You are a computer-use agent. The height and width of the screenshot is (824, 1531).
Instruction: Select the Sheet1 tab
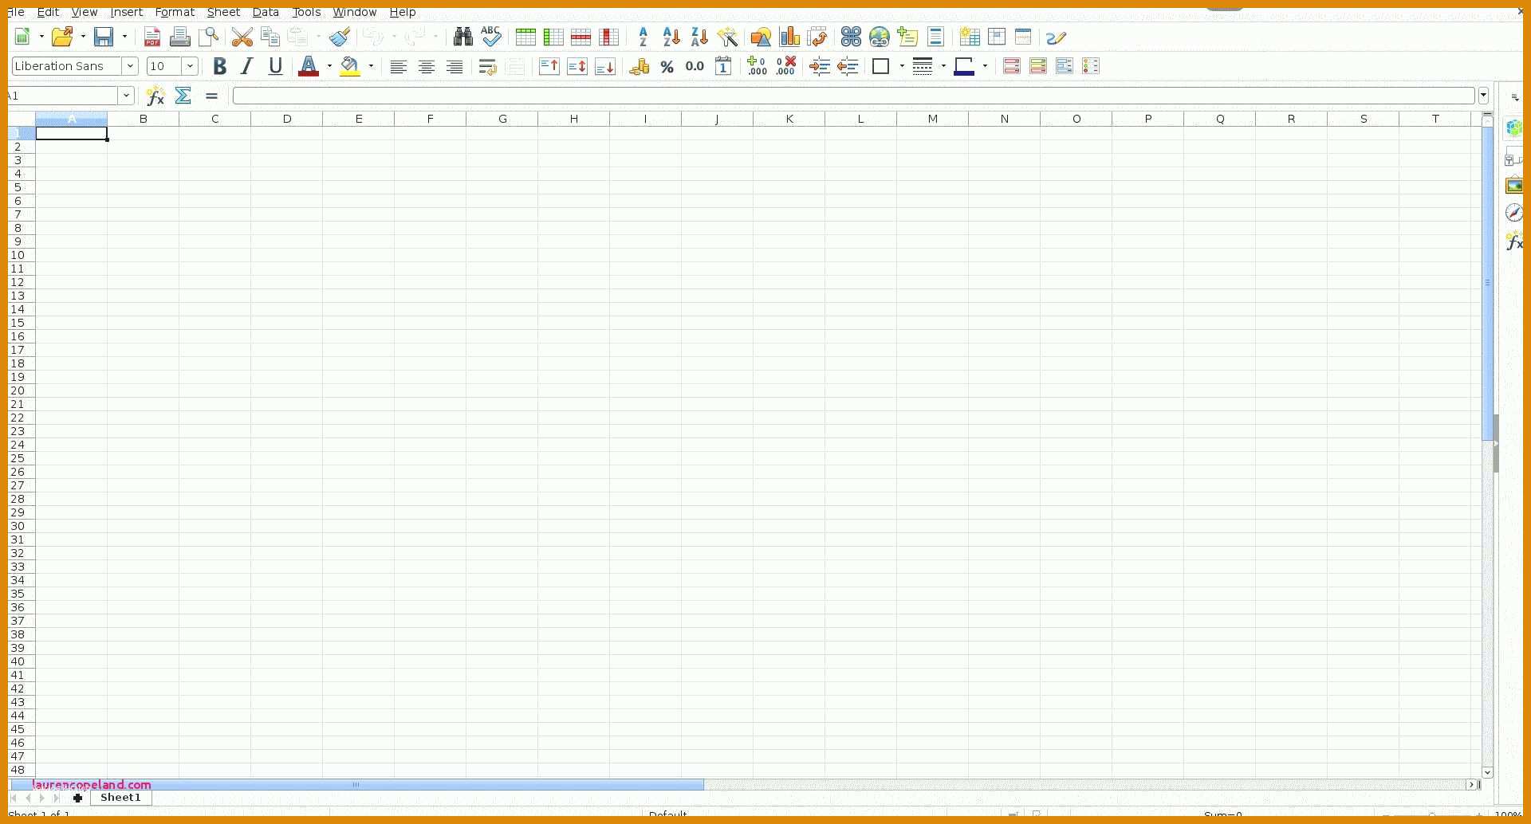[120, 798]
